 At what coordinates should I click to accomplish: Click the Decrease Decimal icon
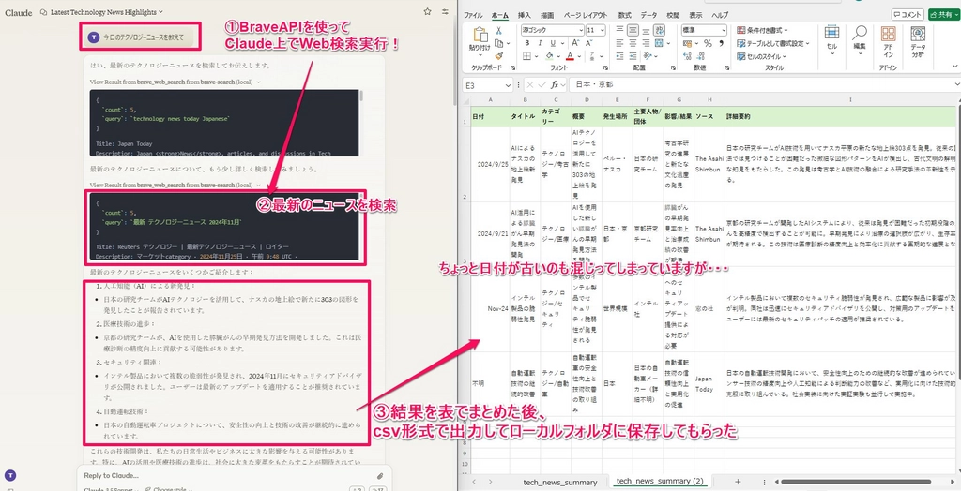point(700,55)
